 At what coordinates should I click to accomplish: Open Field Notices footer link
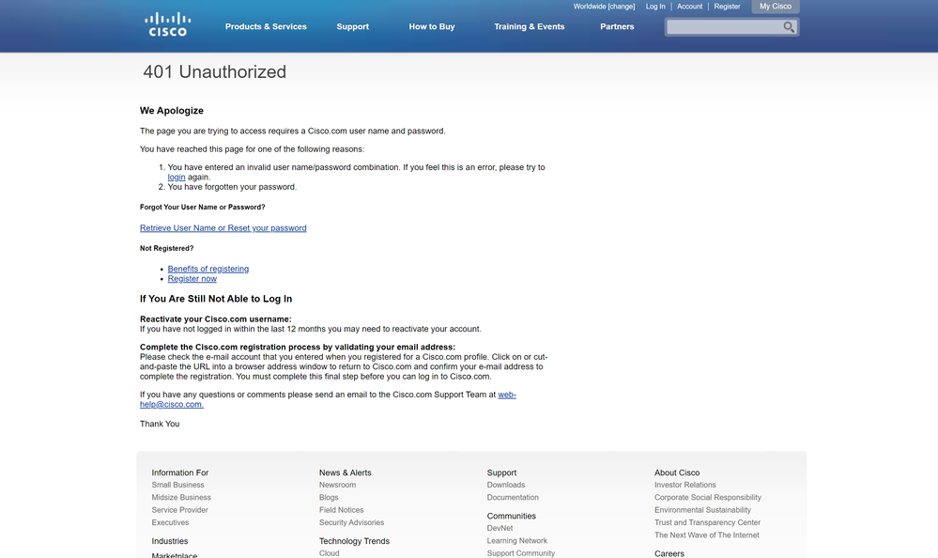click(x=341, y=510)
